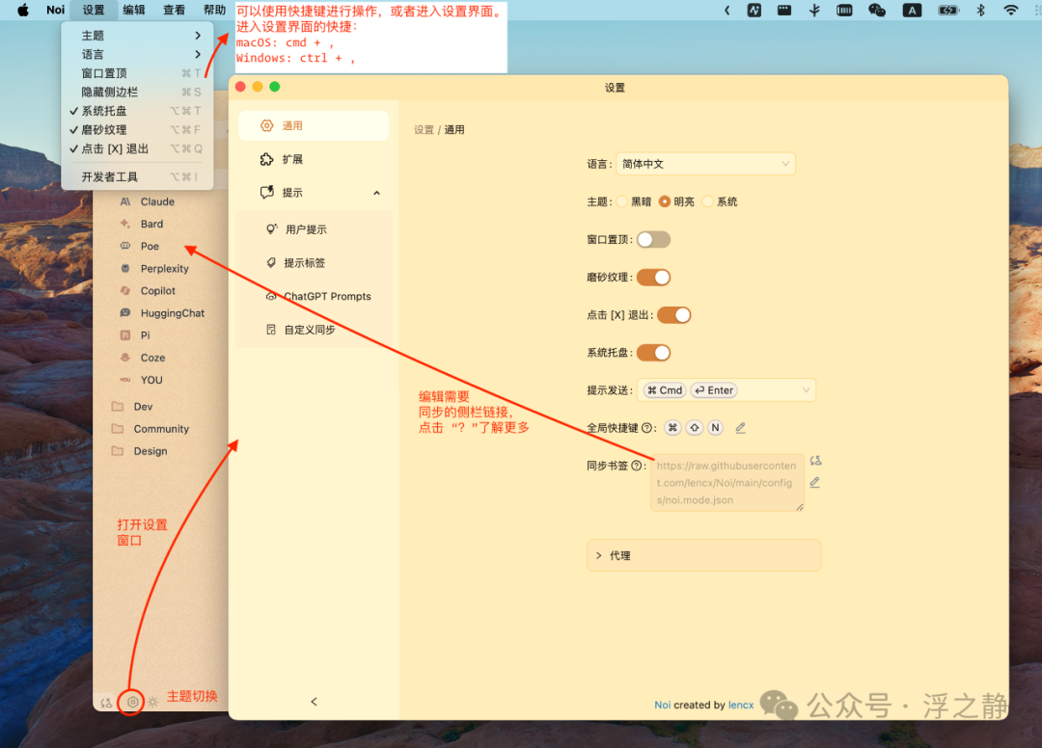Image resolution: width=1042 pixels, height=748 pixels.
Task: Click the theme switch sun icon
Action: pyautogui.click(x=152, y=702)
